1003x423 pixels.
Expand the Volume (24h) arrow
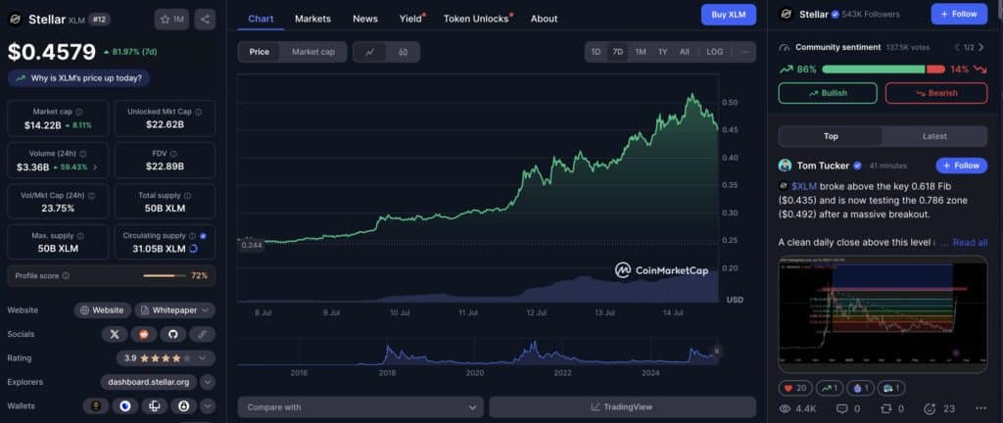click(96, 167)
